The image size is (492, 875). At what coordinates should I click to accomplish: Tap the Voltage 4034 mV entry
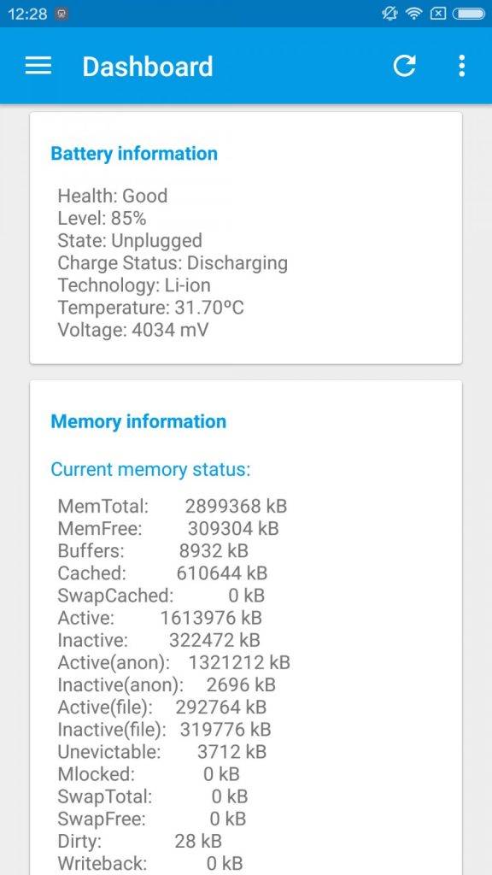tap(132, 330)
